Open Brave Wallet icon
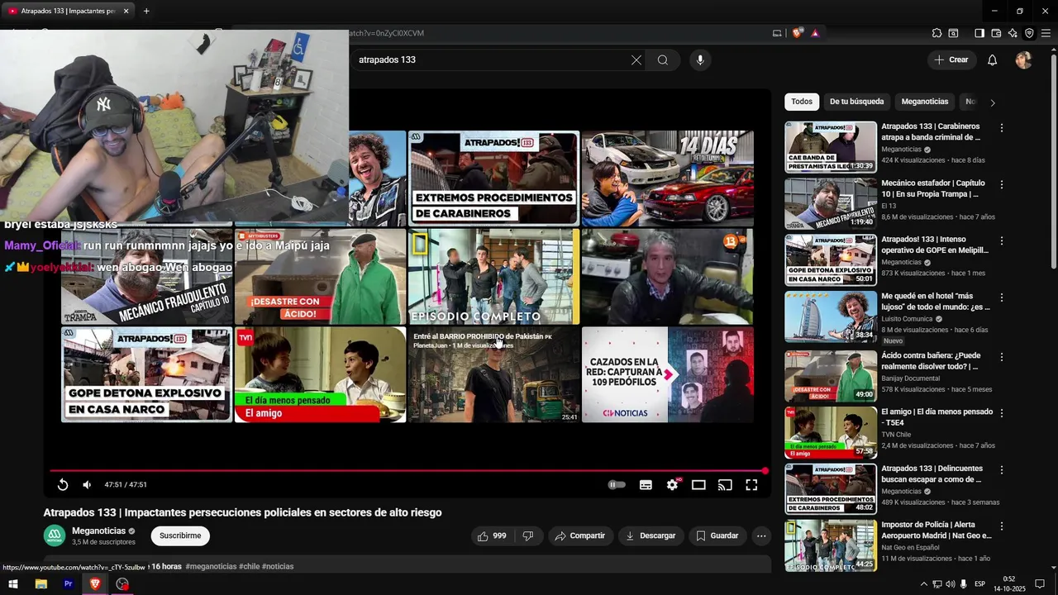The image size is (1058, 595). pos(996,33)
